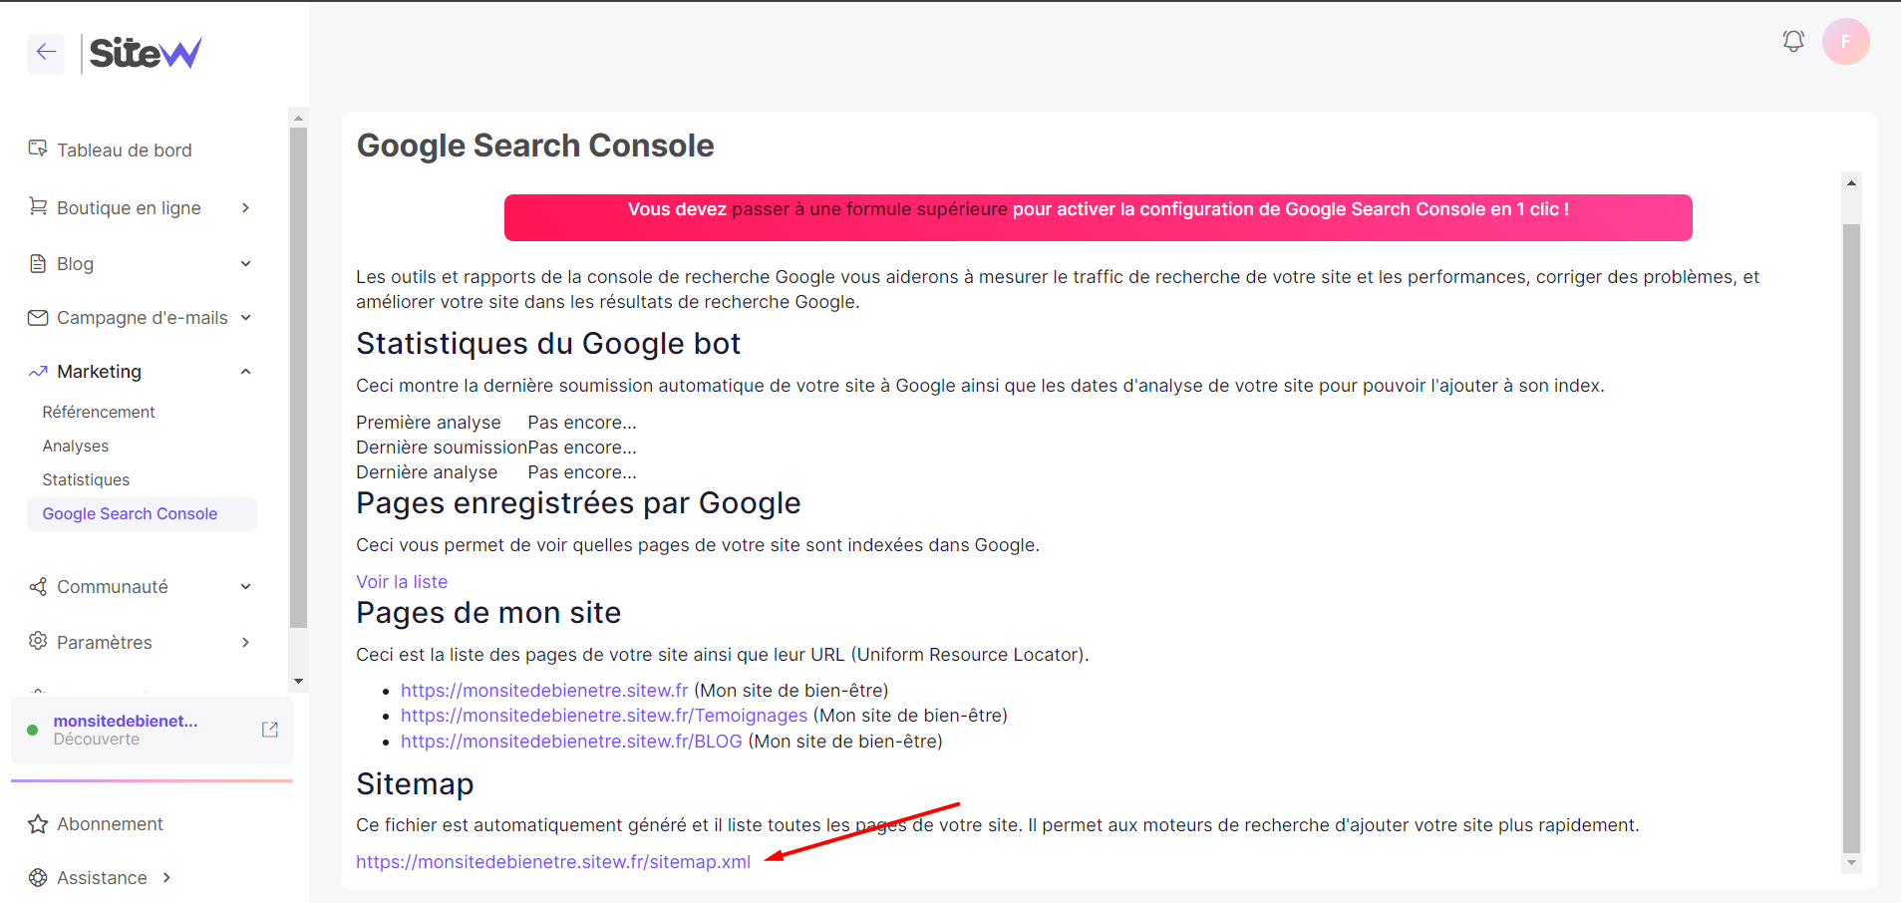Click sidebar scroll down arrow
The image size is (1901, 903).
point(298,682)
